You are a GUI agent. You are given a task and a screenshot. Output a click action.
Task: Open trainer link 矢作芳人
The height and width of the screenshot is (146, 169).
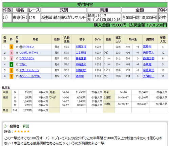click(x=149, y=53)
